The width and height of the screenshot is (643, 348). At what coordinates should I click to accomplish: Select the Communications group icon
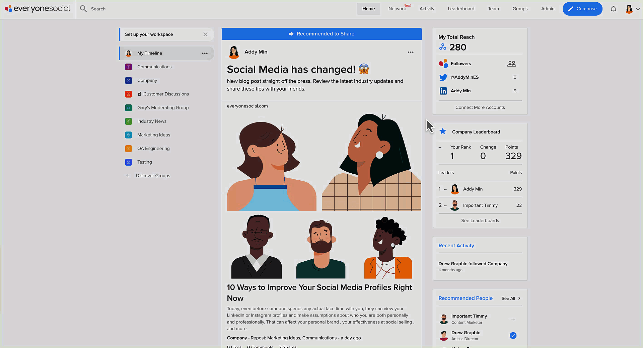128,67
